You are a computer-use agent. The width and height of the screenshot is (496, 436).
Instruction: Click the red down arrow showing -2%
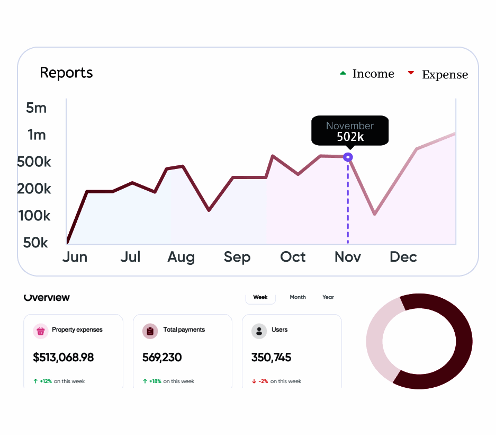254,381
